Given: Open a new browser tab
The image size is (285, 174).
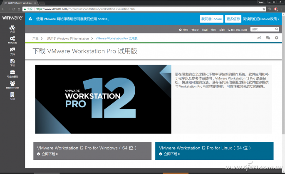Looking at the screenshot, I should [42, 3].
